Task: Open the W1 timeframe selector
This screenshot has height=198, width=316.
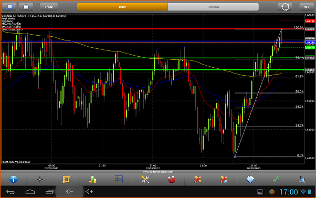Action: [x=307, y=7]
